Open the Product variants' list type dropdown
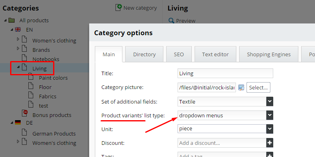Screen dimensions: 315x157 coord(270,115)
